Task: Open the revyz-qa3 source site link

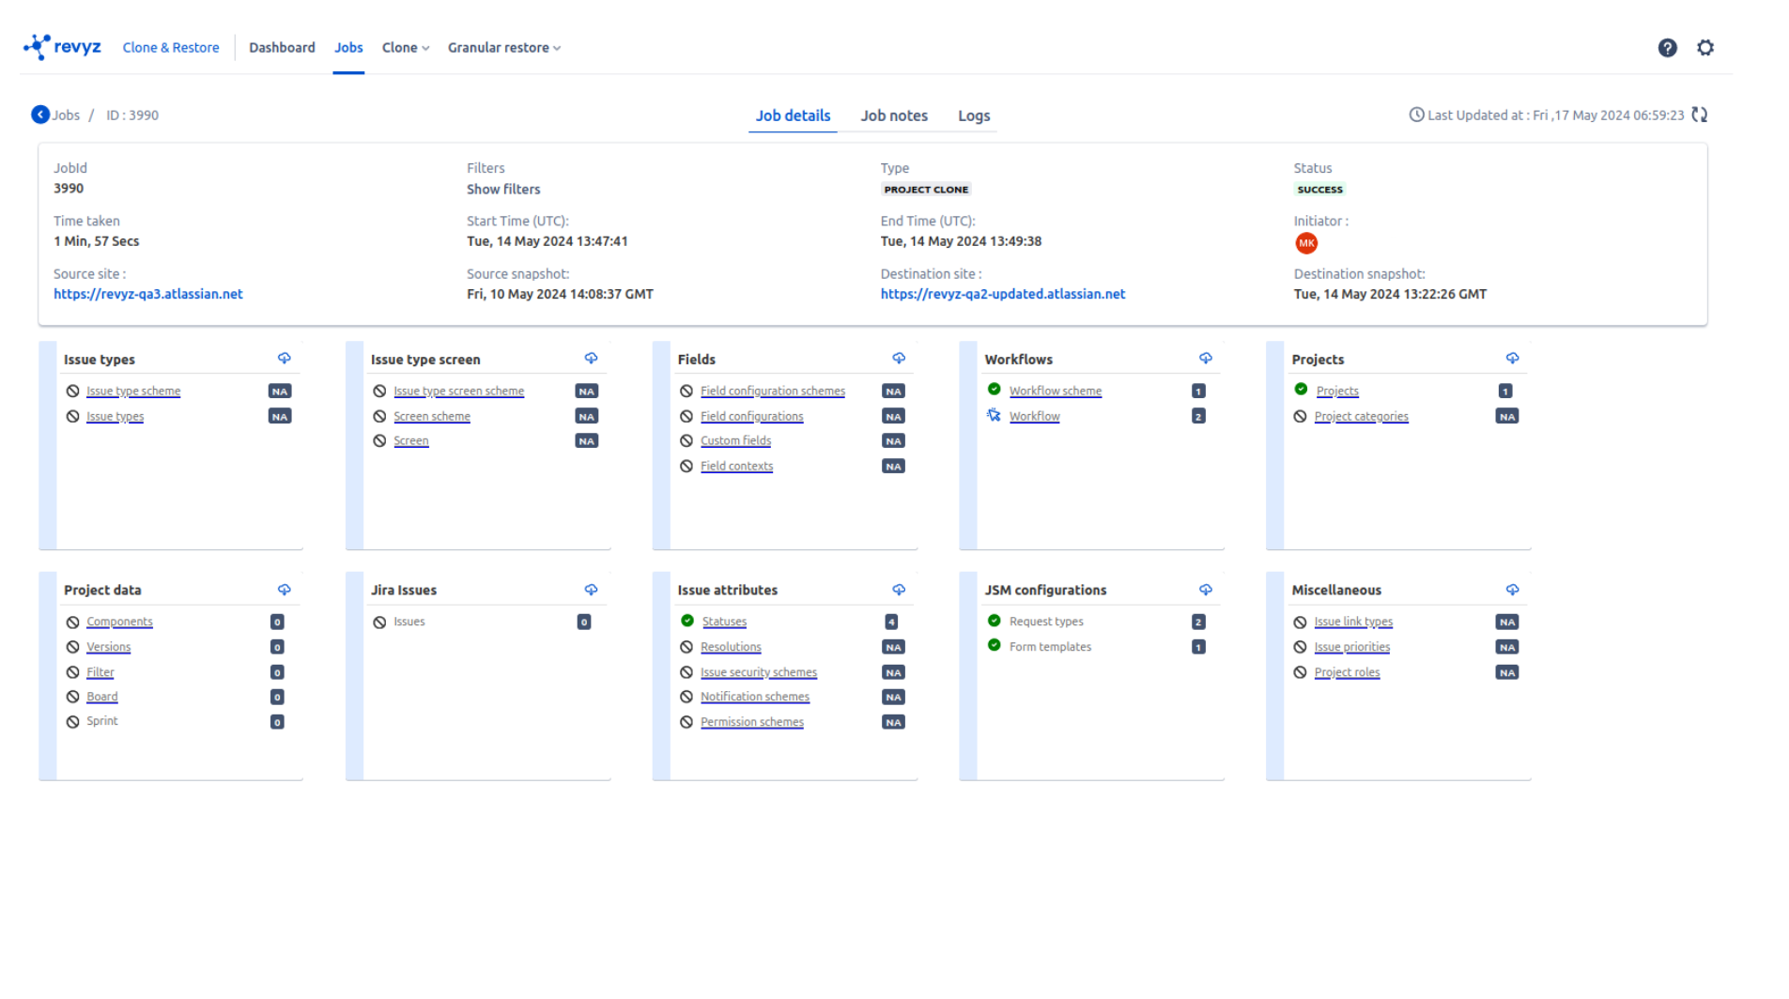Action: (x=148, y=294)
